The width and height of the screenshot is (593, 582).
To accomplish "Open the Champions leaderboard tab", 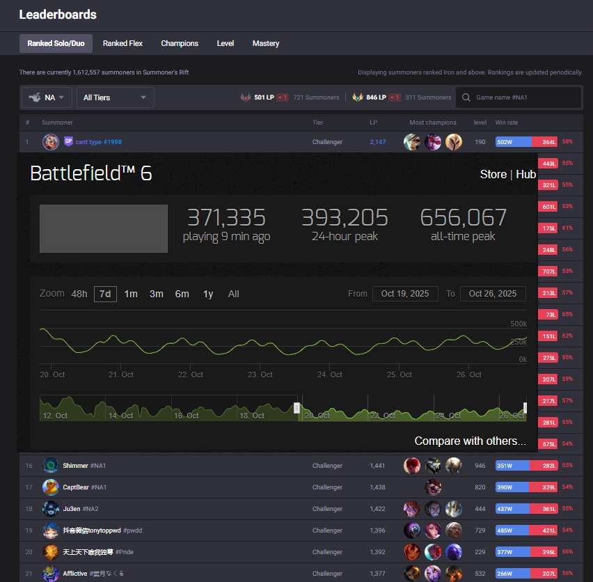I will point(180,43).
